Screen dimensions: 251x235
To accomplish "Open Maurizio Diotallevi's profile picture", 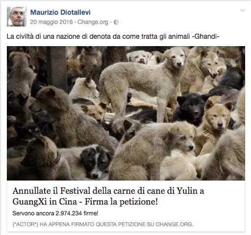I will tap(17, 17).
